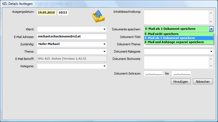This screenshot has height=122, width=218.
Task: Click the Ausgangsdatum date field 19.05.2010
Action: click(x=47, y=12)
